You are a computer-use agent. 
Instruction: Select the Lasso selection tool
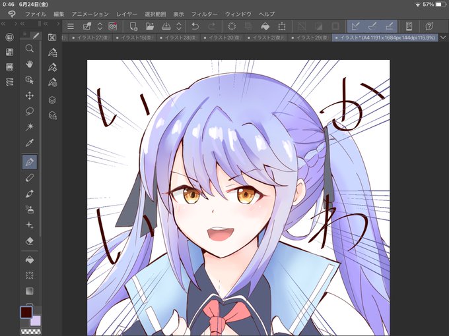tap(30, 111)
